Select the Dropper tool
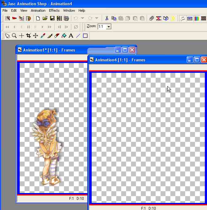The height and width of the screenshot is (210, 207). [43, 36]
